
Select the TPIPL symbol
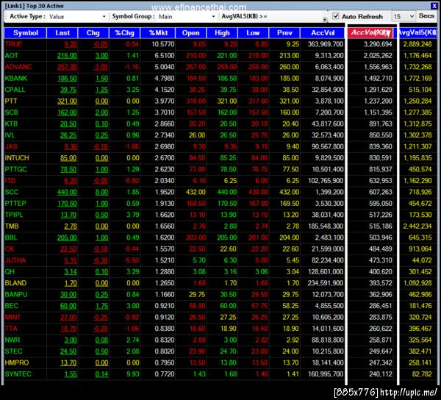coord(14,215)
